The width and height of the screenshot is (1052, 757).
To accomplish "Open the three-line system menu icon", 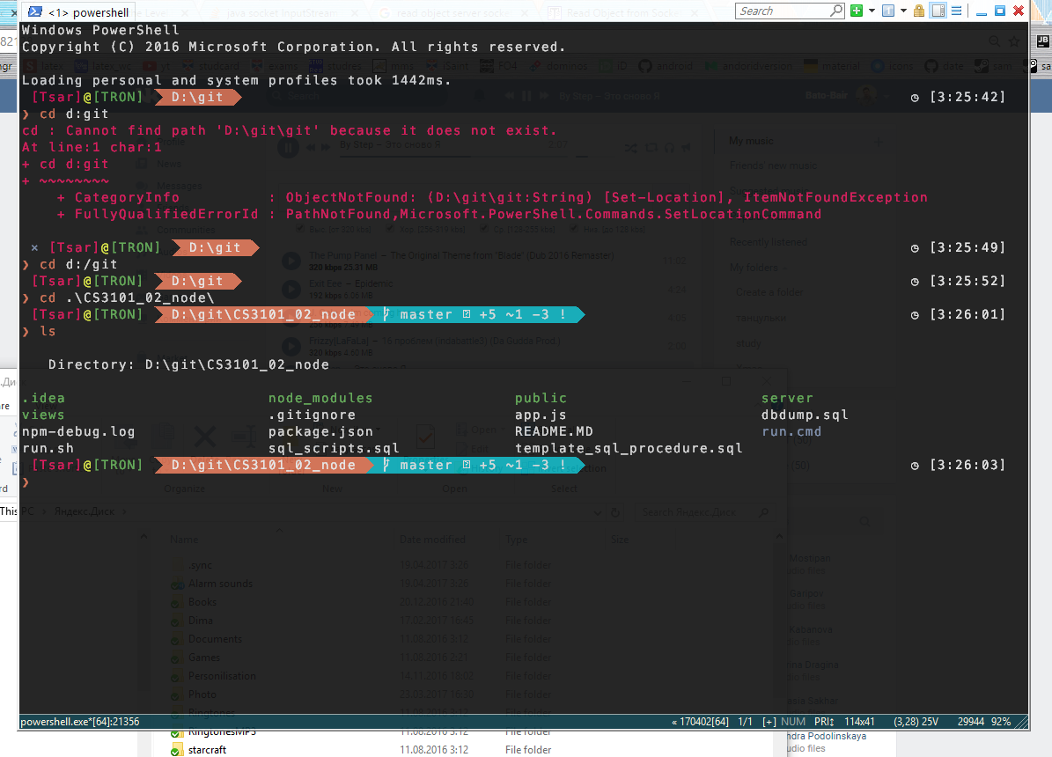I will pyautogui.click(x=957, y=11).
